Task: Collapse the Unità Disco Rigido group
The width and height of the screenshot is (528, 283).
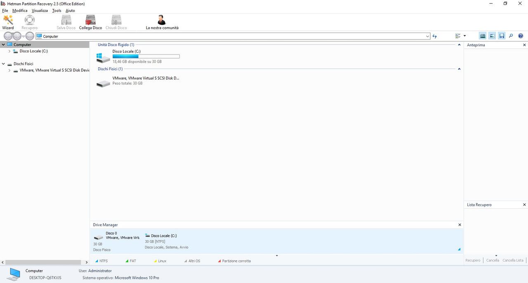Action: tap(460, 45)
